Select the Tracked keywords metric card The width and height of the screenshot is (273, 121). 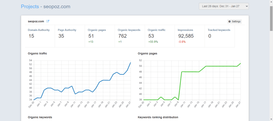click(x=219, y=36)
